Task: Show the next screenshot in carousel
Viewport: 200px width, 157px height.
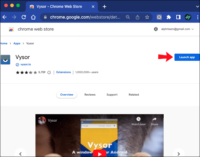Action: [179, 154]
